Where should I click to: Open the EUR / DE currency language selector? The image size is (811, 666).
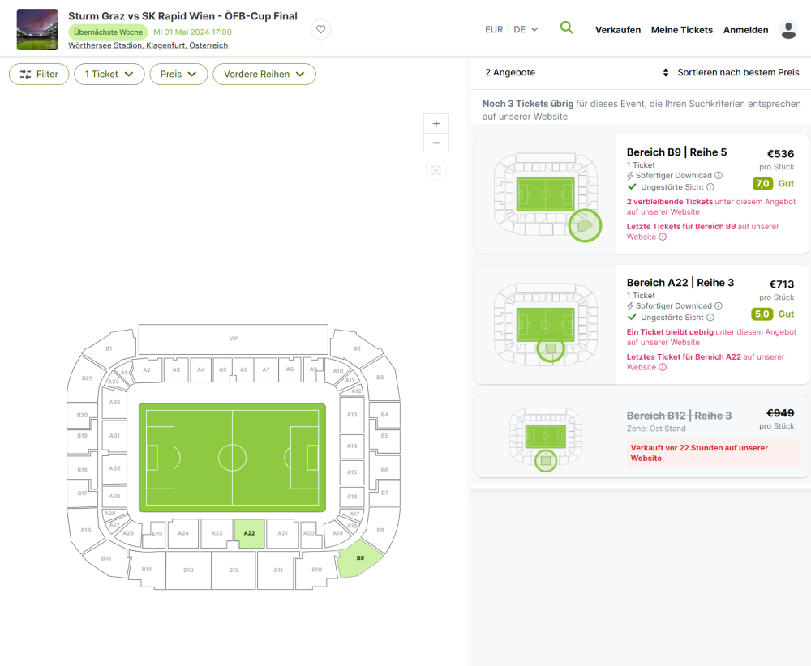[511, 30]
